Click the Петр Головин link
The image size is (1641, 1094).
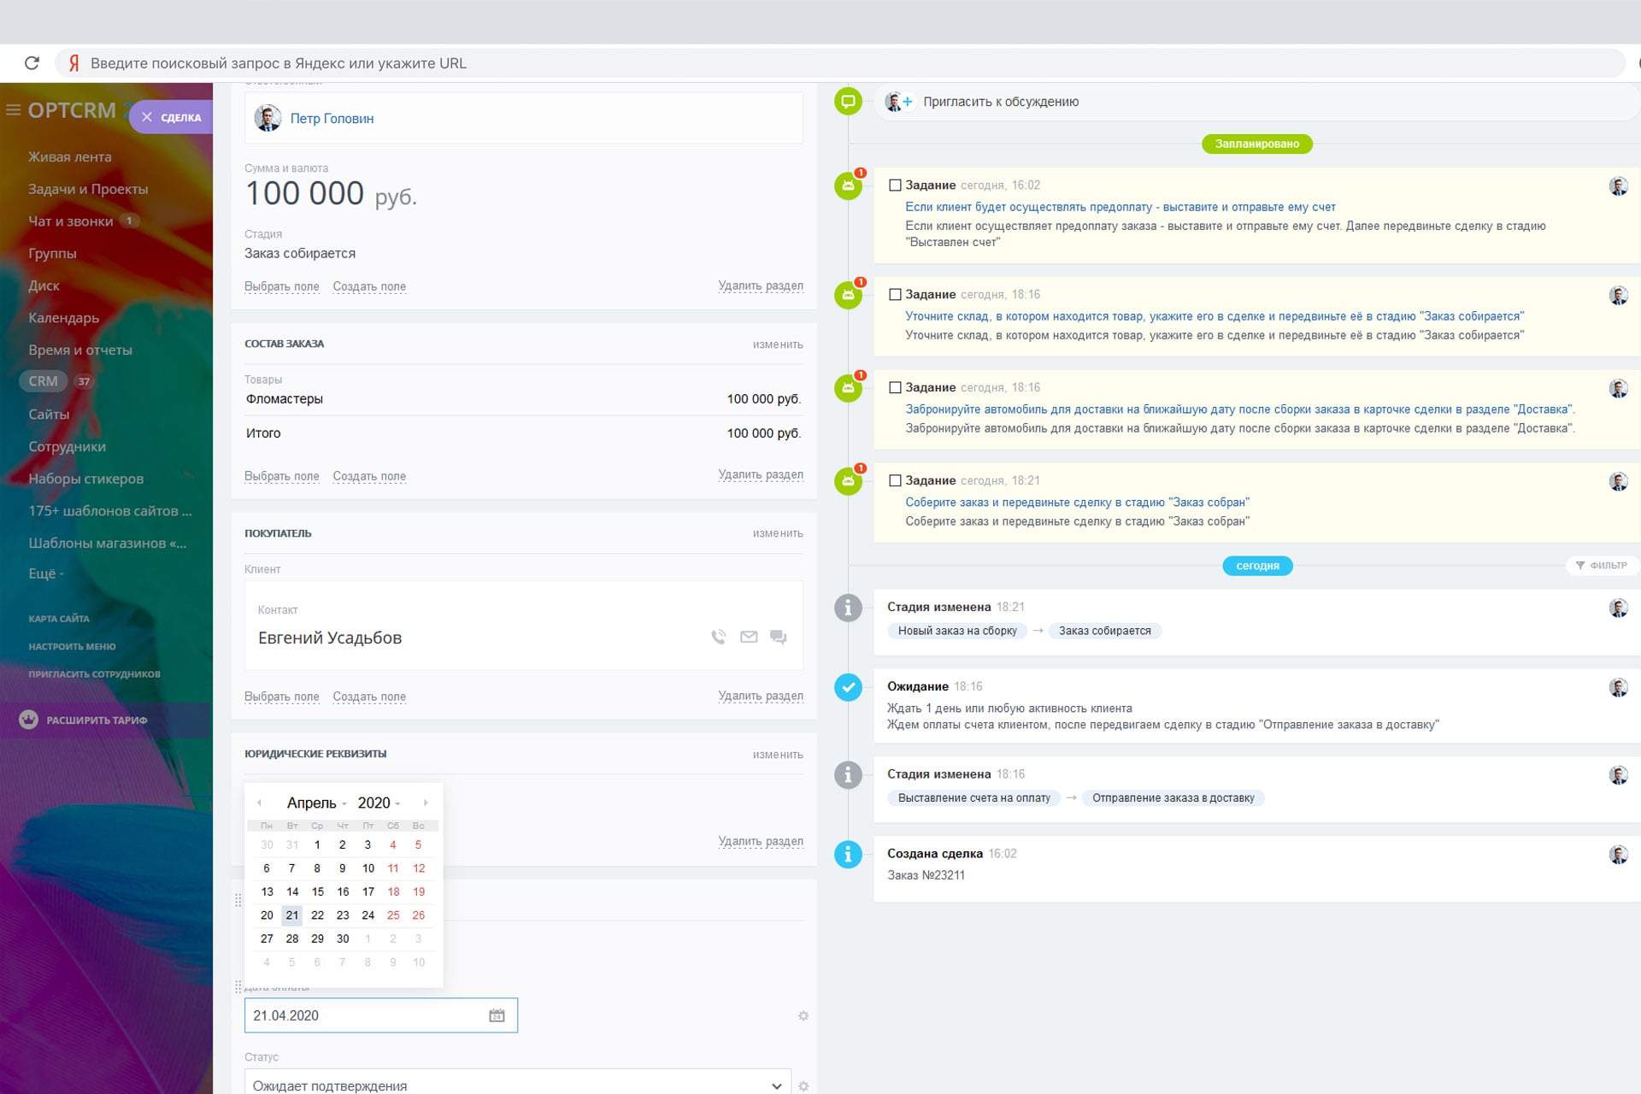332,119
